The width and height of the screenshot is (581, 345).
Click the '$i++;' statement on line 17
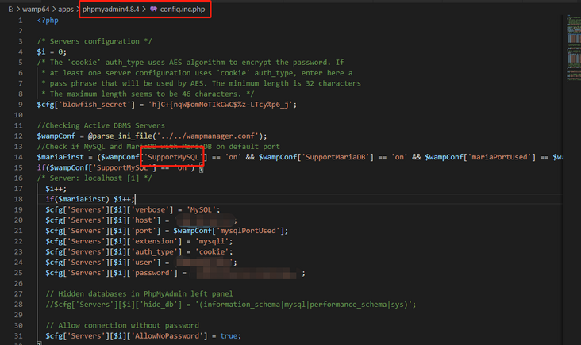click(56, 189)
